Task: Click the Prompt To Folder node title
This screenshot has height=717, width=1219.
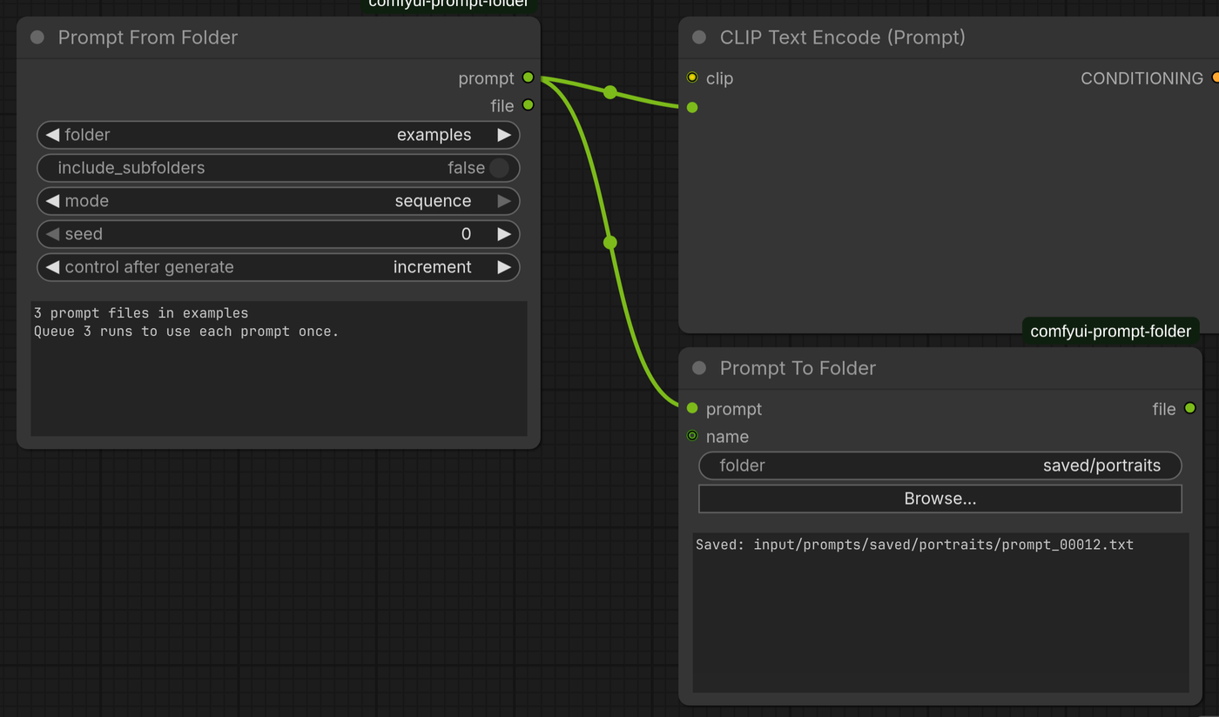Action: tap(798, 368)
